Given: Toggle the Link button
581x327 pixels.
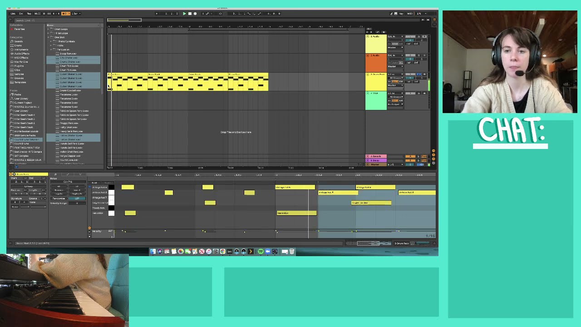Looking at the screenshot, I should (x=13, y=14).
